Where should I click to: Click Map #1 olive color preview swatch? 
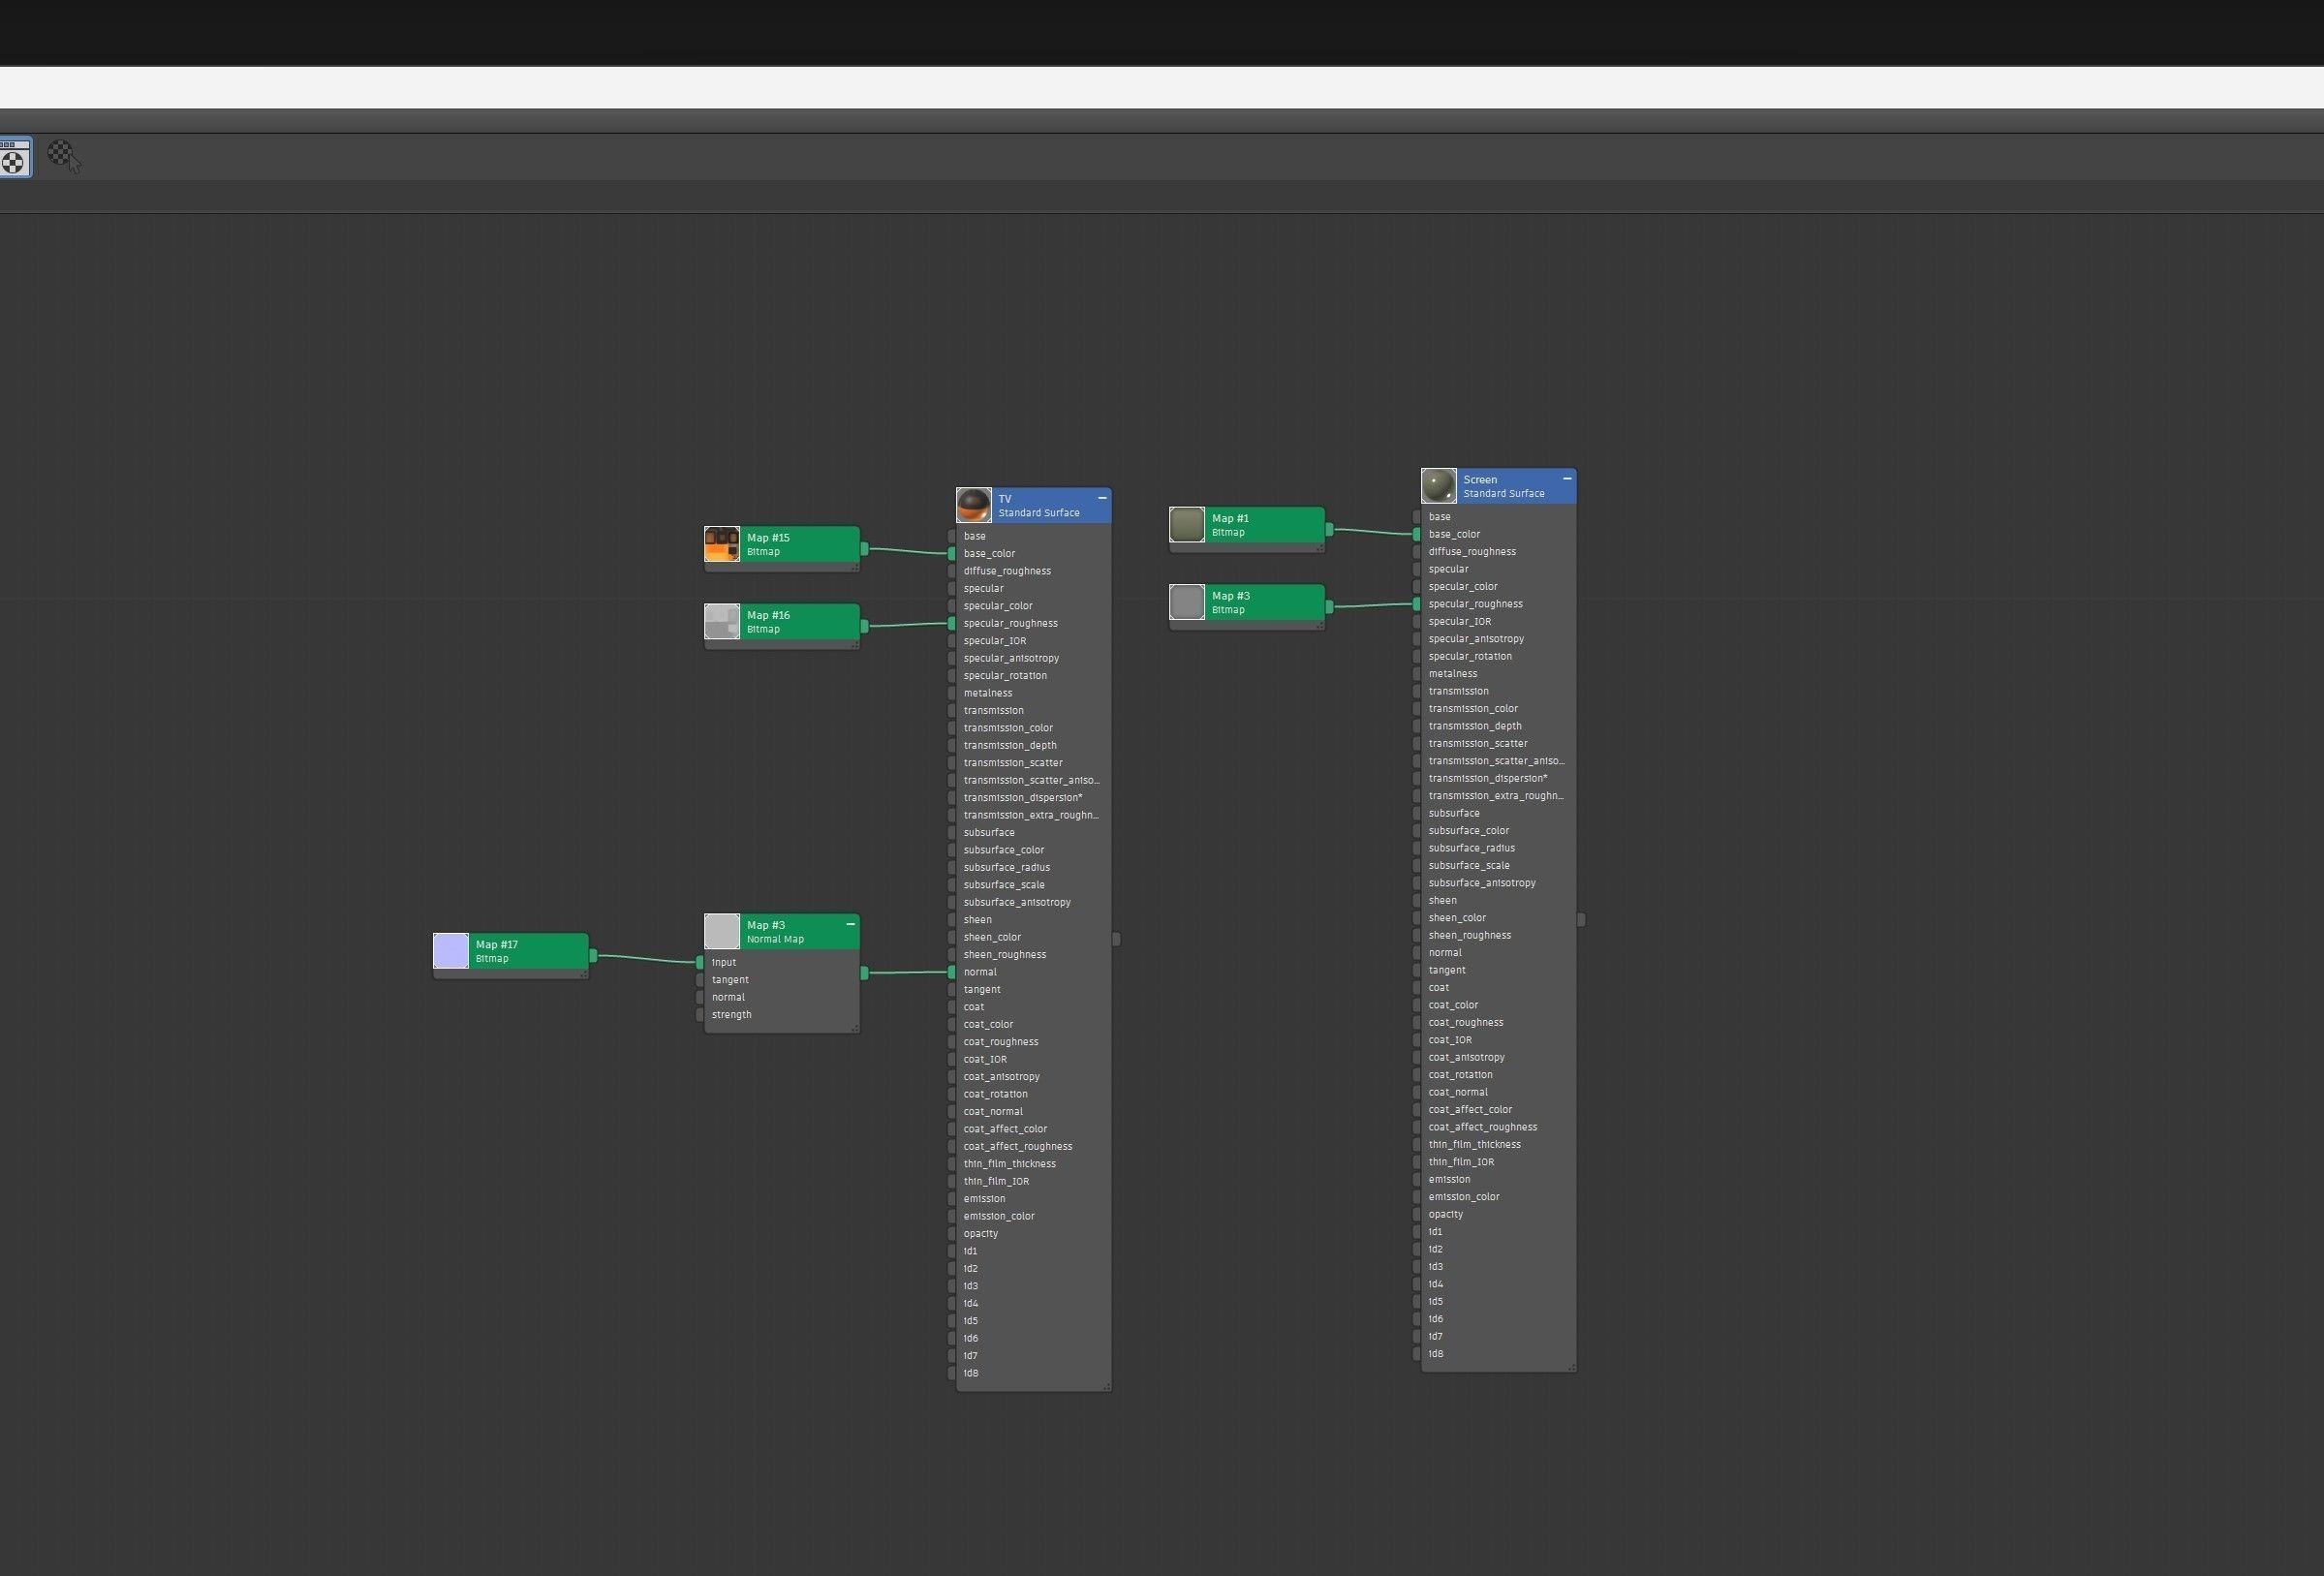click(x=1186, y=525)
